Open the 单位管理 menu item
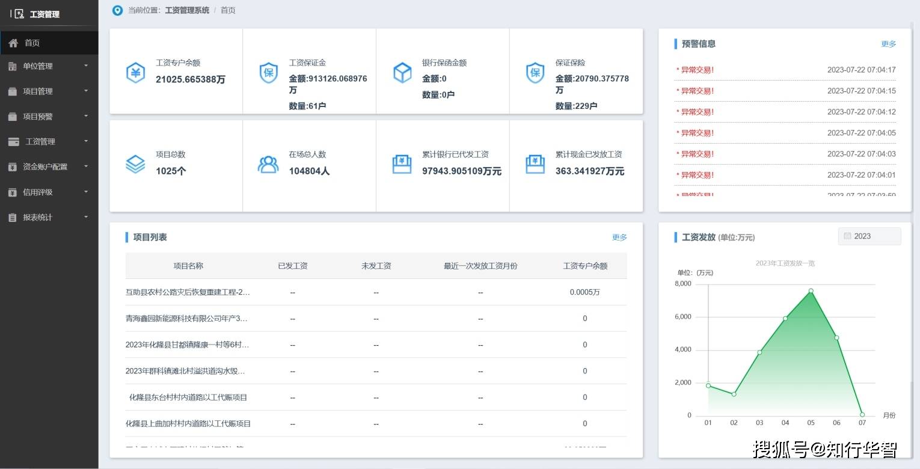920x469 pixels. 49,66
